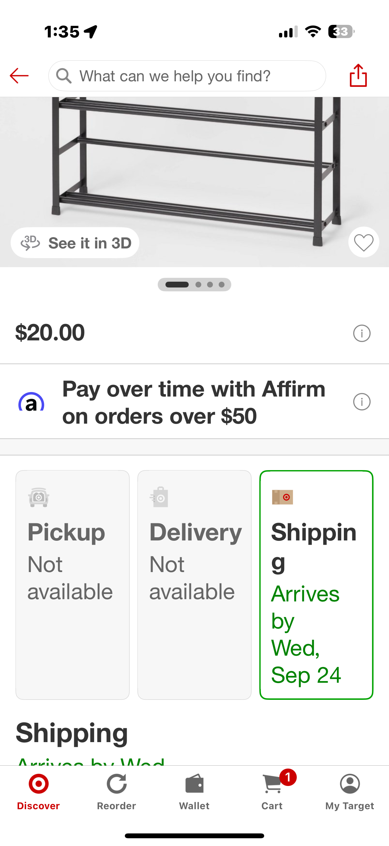Image resolution: width=389 pixels, height=846 pixels.
Task: Tap the magnifying glass search icon
Action: (x=64, y=76)
